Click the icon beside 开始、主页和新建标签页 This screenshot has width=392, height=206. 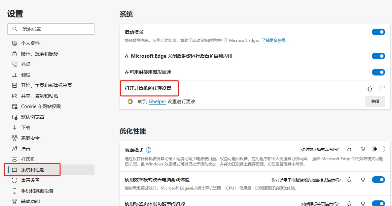[x=15, y=85]
